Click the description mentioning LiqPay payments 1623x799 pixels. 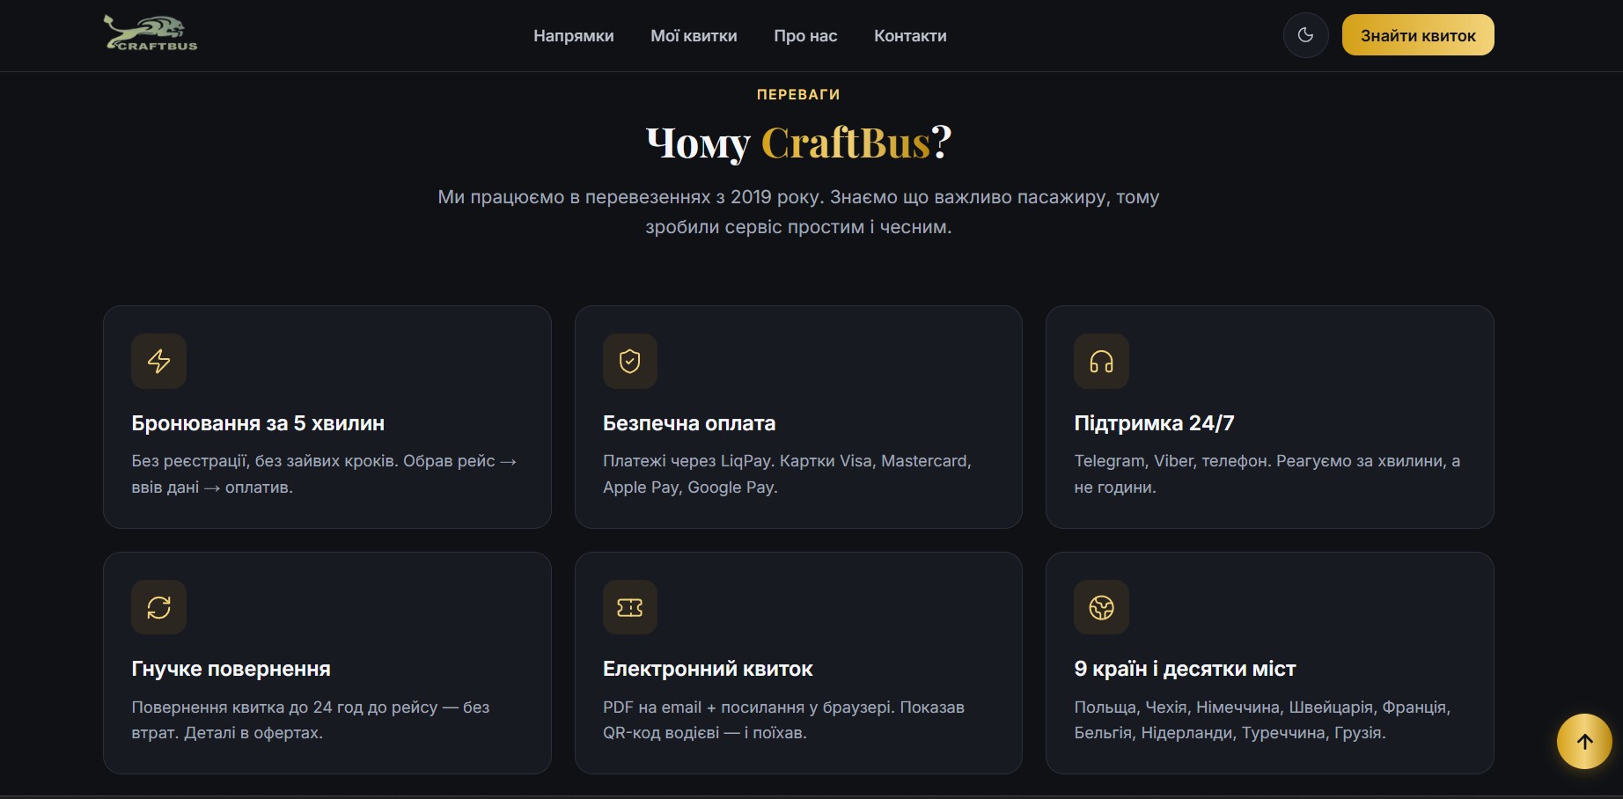(x=787, y=474)
